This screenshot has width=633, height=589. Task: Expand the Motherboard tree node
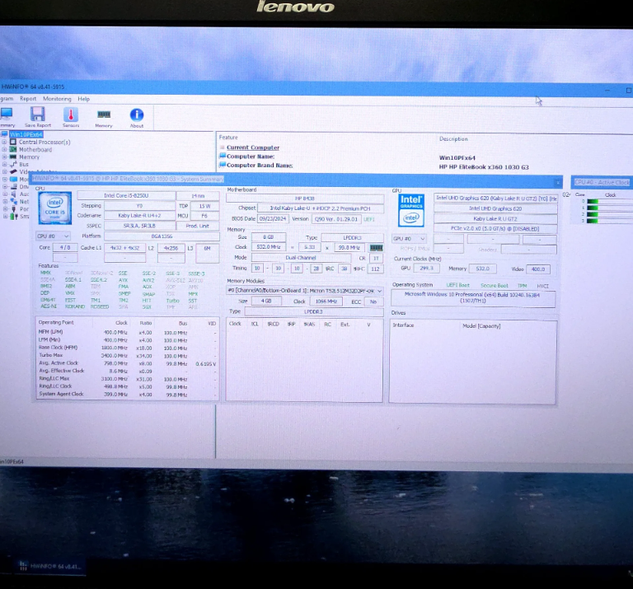(x=4, y=149)
